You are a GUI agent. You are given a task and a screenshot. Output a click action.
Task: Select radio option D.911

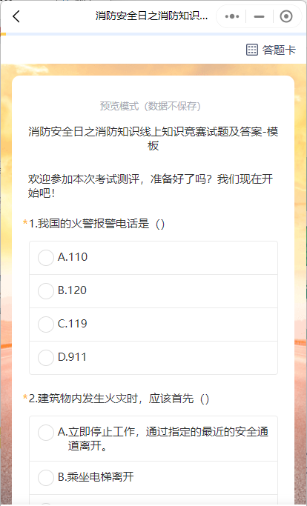(46, 358)
